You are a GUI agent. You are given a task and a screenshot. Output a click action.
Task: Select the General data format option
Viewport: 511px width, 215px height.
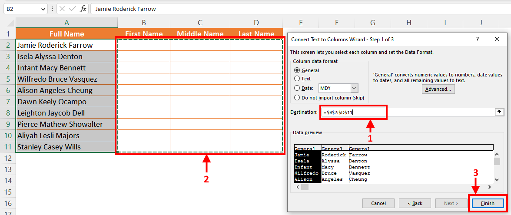pyautogui.click(x=306, y=70)
